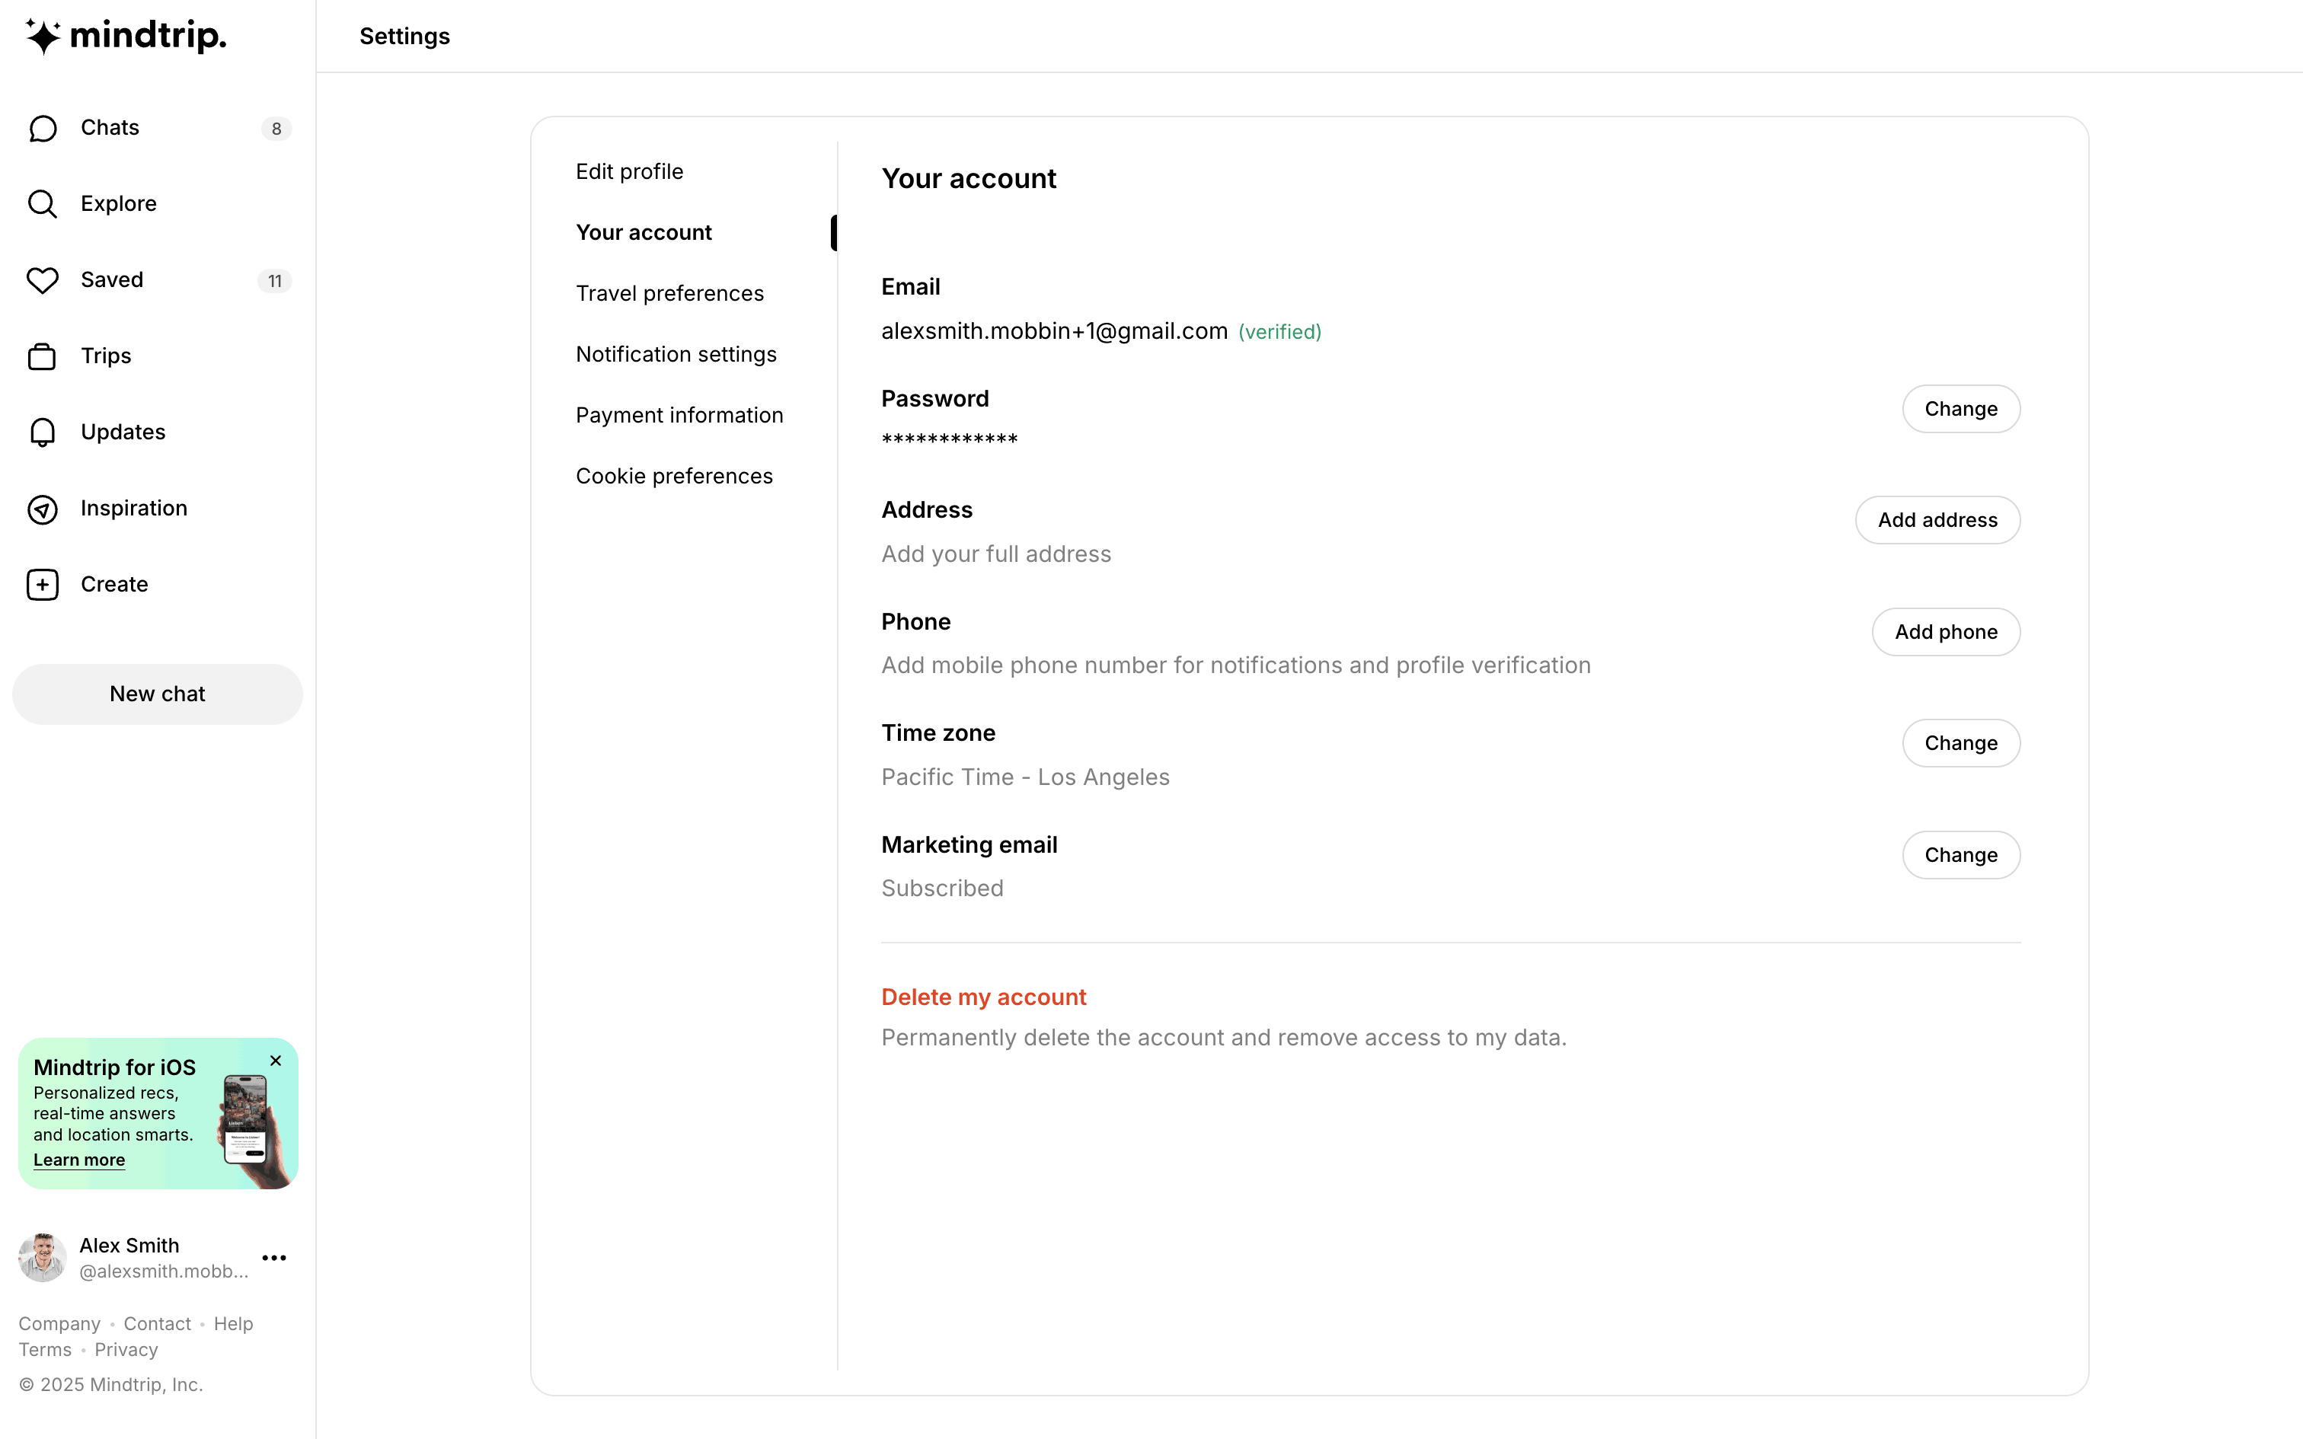Click Change next to Time zone
The image size is (2303, 1439).
pyautogui.click(x=1960, y=743)
